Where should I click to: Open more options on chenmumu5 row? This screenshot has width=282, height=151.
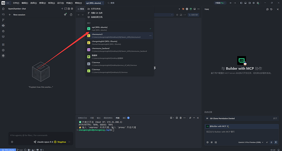point(150,36)
